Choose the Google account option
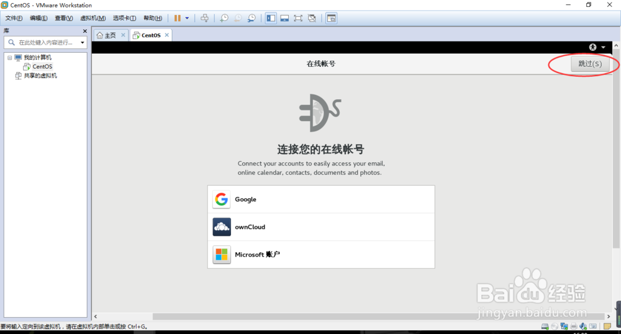 click(x=321, y=199)
